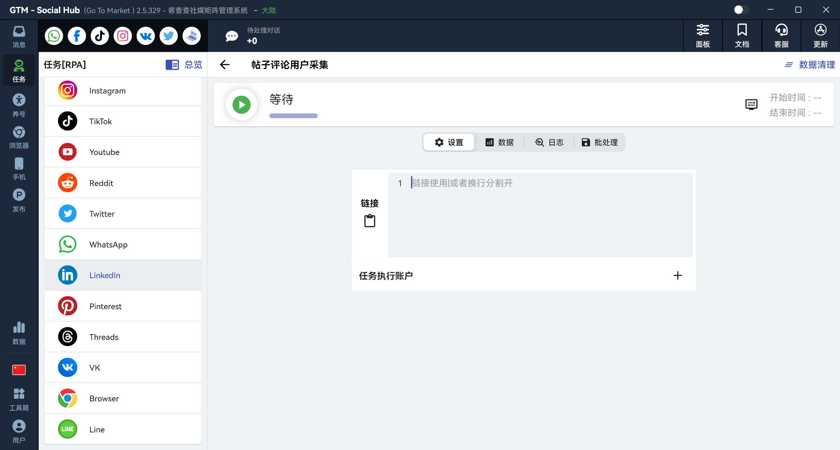840x450 pixels.
Task: Open the 面板 panel button
Action: (703, 36)
